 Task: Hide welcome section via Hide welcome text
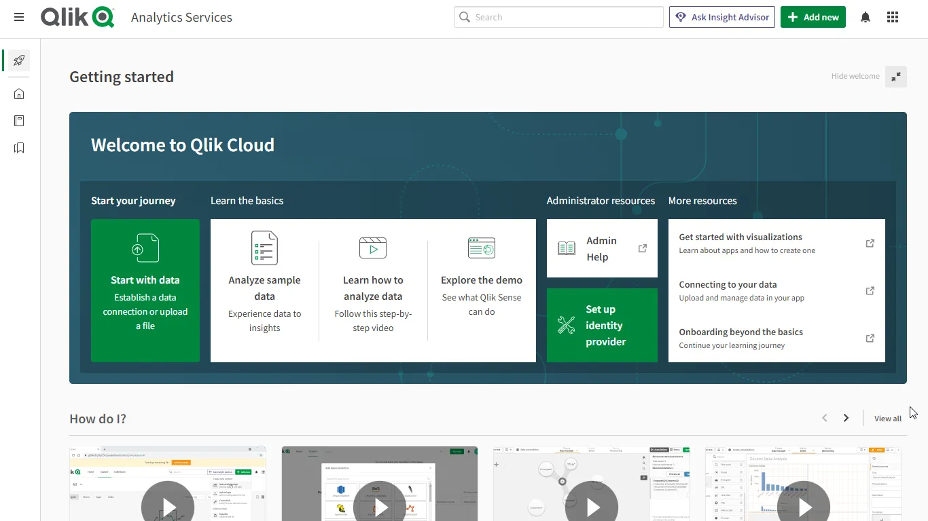[855, 76]
